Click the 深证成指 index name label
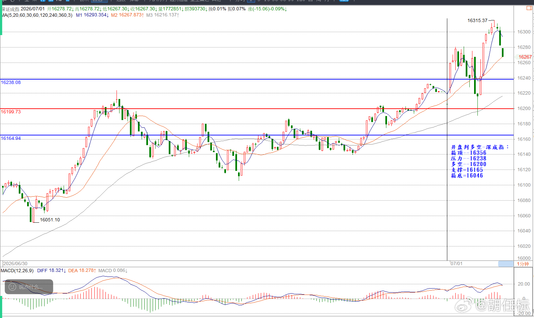 click(10, 9)
